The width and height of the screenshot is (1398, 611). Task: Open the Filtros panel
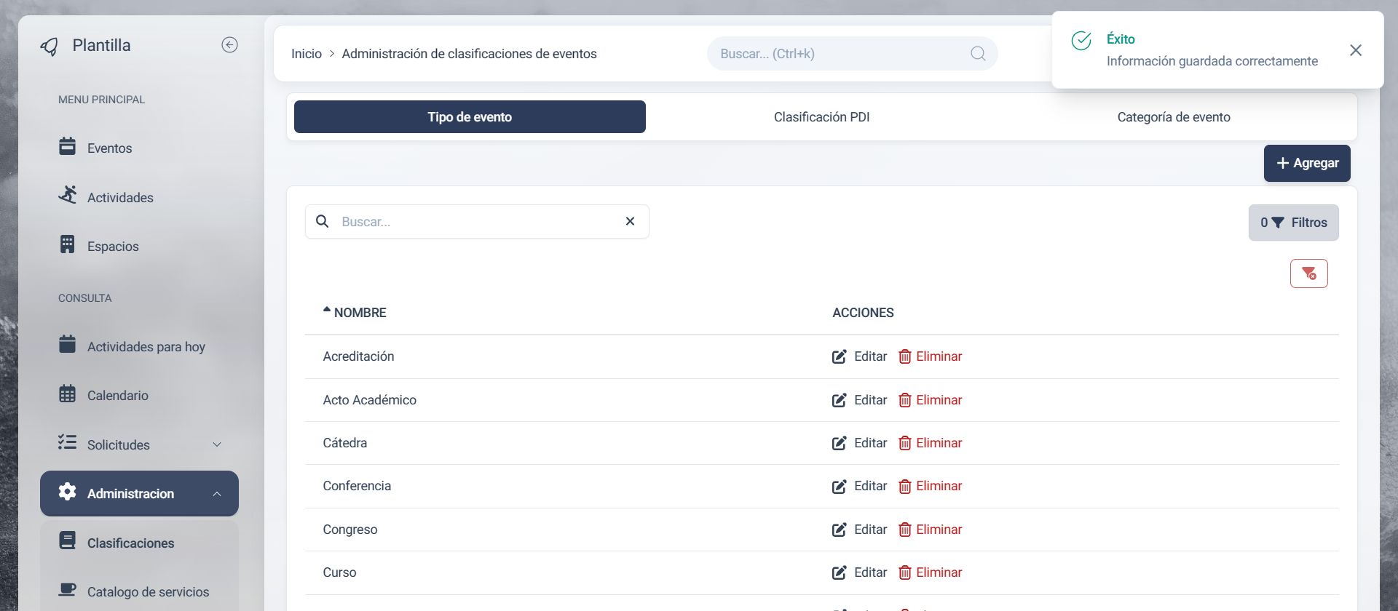coord(1293,223)
